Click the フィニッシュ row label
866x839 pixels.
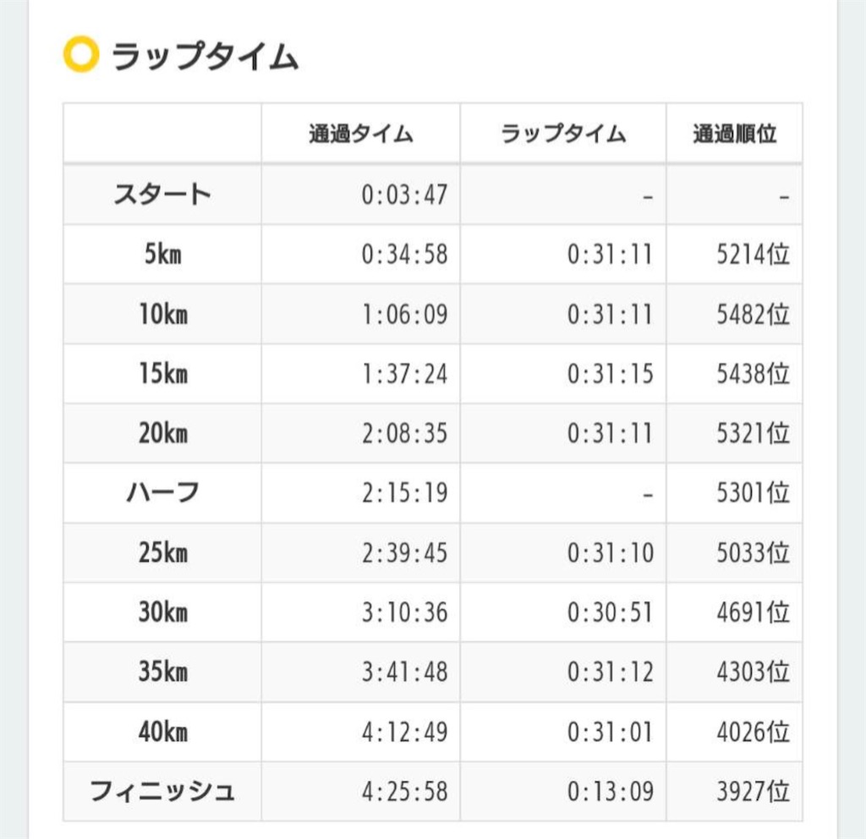coord(162,791)
